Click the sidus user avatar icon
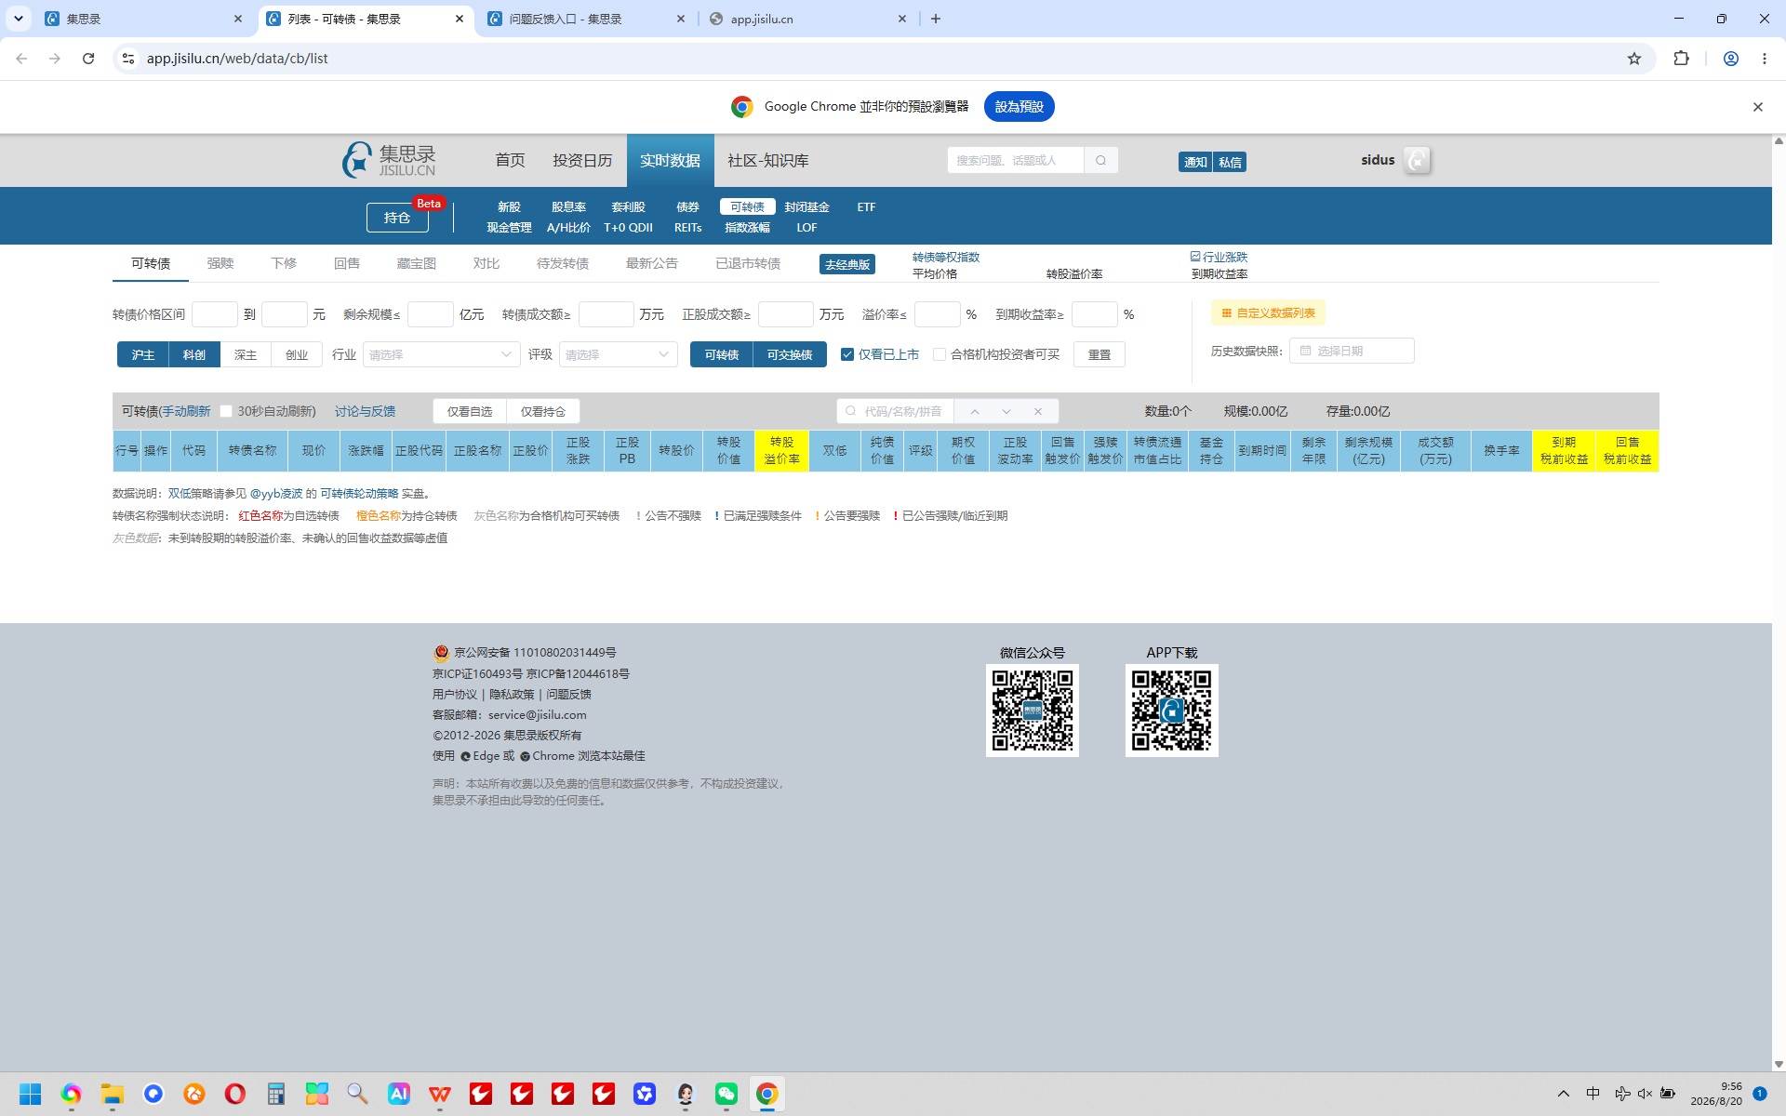 coord(1417,160)
